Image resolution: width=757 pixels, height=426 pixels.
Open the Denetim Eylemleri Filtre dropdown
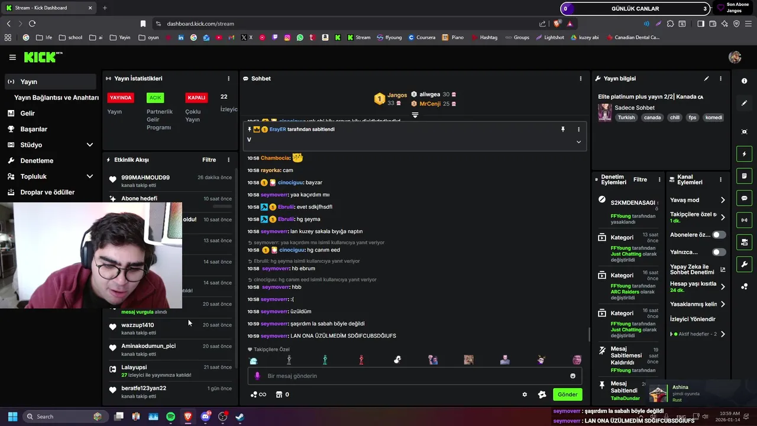pyautogui.click(x=640, y=179)
